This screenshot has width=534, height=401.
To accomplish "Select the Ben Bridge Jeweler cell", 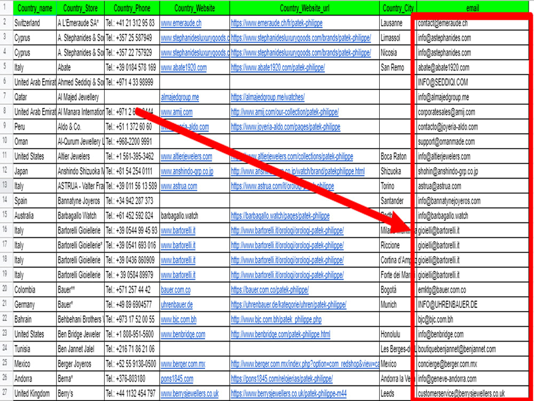I will (x=81, y=334).
